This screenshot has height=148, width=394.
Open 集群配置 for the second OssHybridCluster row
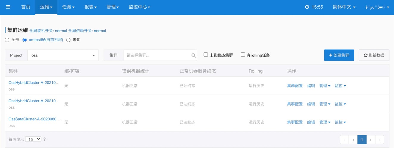(295, 104)
